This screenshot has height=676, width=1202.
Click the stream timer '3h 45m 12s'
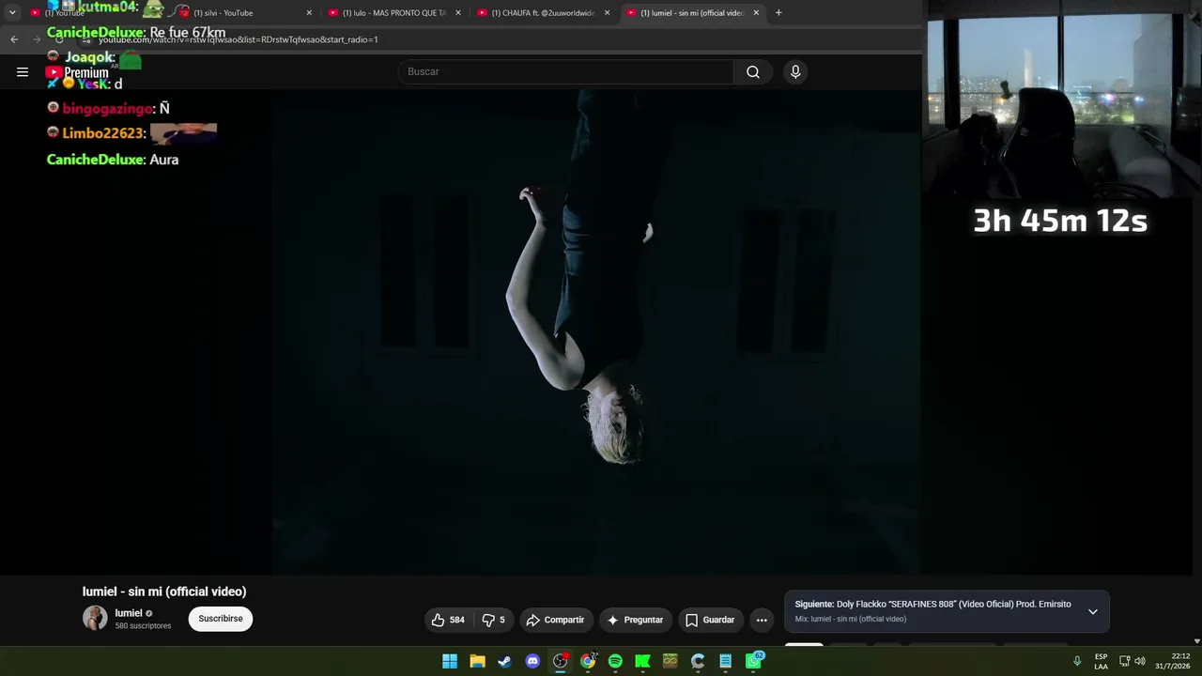[x=1060, y=221]
